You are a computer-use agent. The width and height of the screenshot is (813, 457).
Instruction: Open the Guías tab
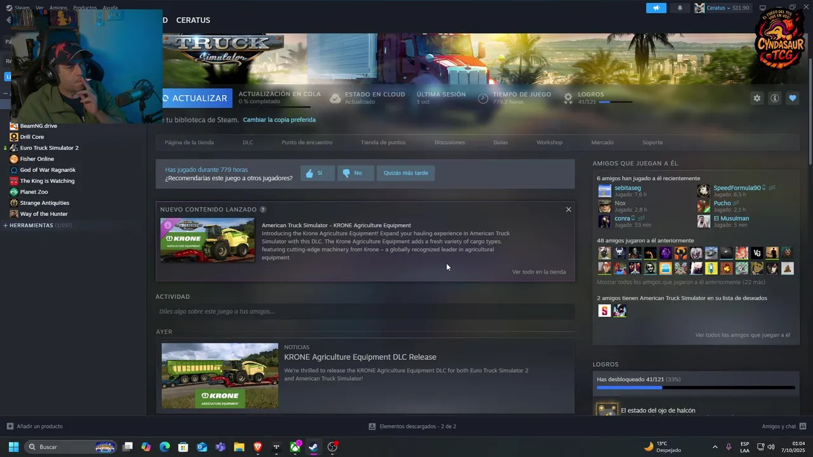(501, 142)
